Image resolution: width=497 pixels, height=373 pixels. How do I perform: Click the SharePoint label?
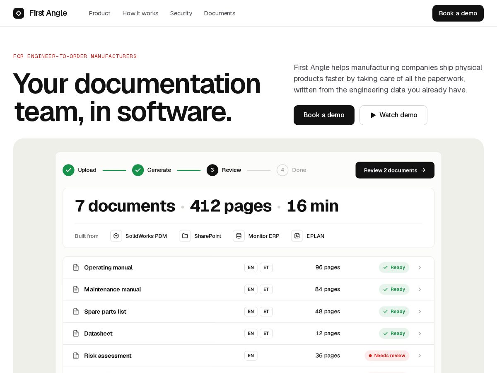(208, 236)
